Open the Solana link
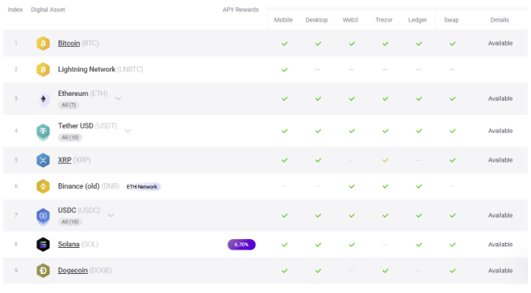Image resolution: width=531 pixels, height=293 pixels. coord(68,244)
